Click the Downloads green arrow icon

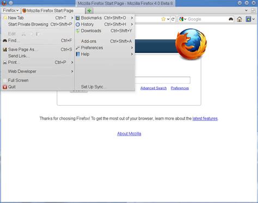click(78, 31)
